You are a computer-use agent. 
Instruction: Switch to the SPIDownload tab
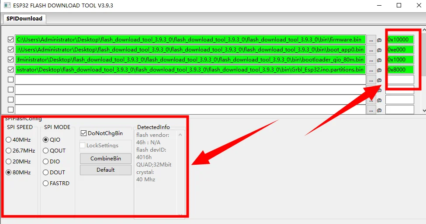tap(24, 19)
